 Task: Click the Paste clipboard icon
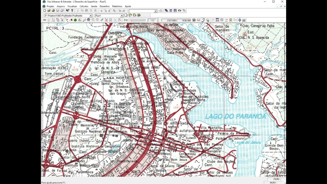click(87, 10)
